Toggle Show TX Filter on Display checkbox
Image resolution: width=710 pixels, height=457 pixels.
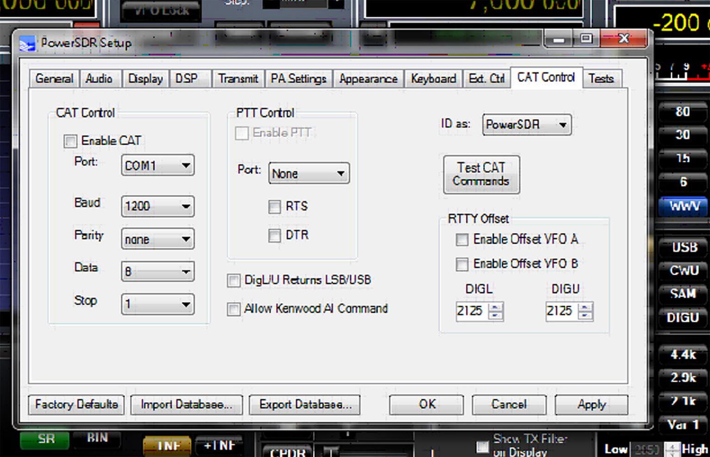482,446
